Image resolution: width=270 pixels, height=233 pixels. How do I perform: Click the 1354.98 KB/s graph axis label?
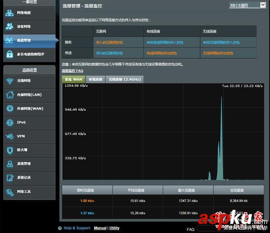click(x=76, y=86)
